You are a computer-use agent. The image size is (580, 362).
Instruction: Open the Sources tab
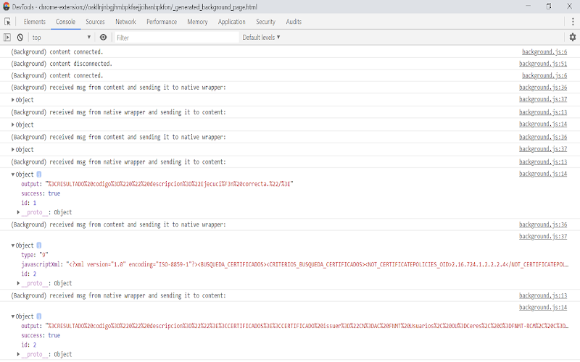point(95,22)
